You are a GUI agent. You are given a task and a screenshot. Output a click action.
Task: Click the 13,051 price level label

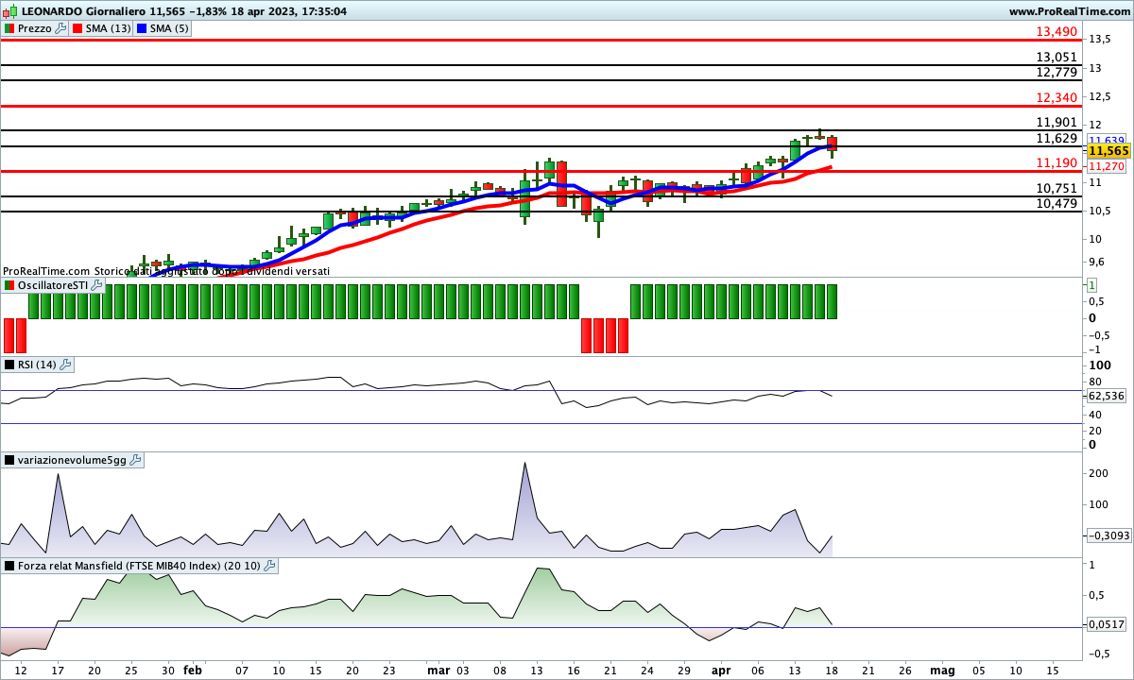click(1057, 57)
